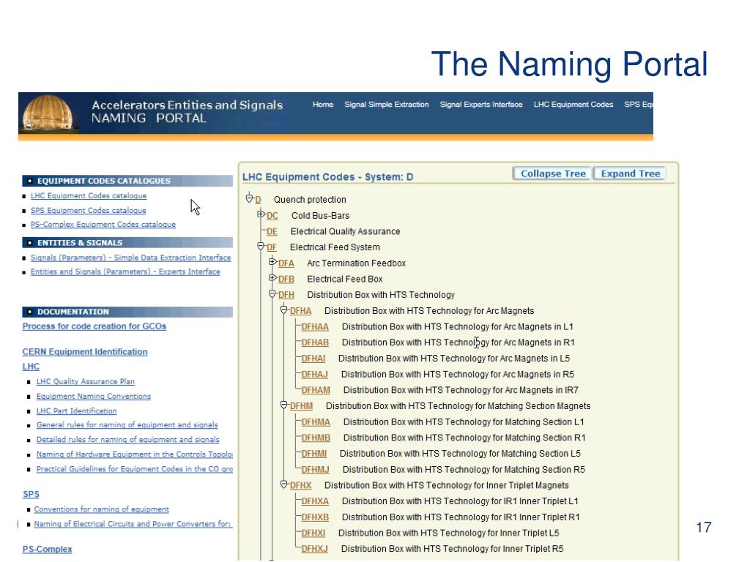Open General rules for naming of equipment link
750x562 pixels.
tap(127, 425)
